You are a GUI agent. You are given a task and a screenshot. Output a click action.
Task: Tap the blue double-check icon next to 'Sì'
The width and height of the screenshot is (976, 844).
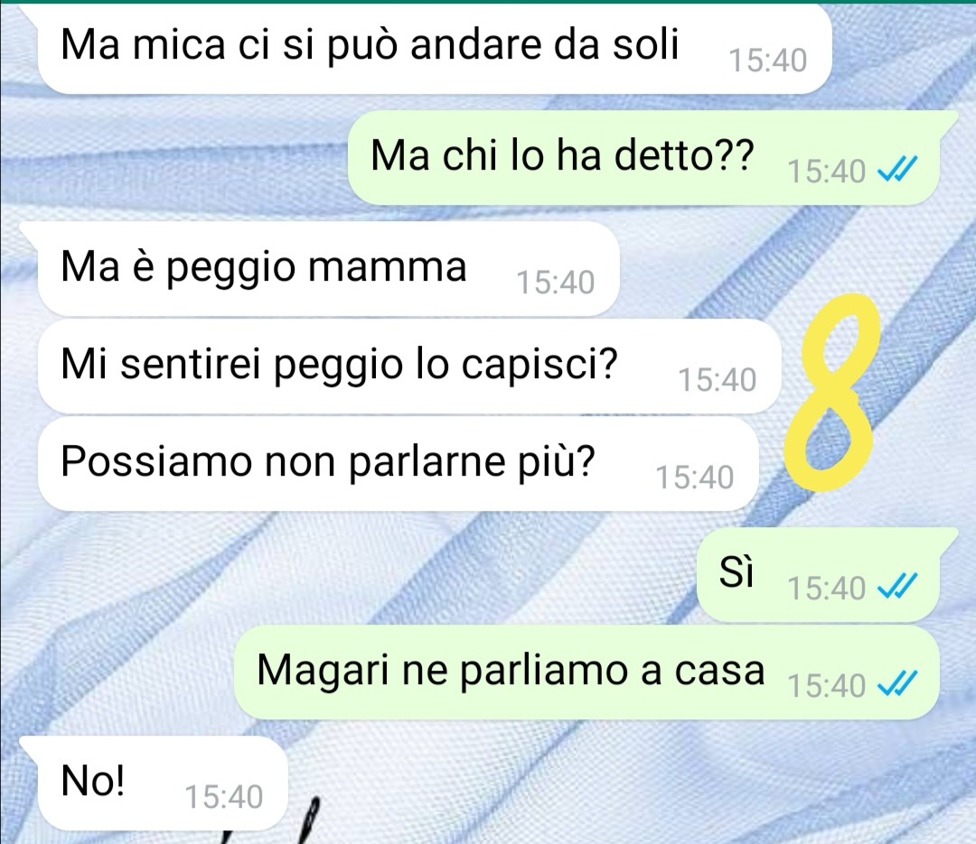tap(897, 587)
